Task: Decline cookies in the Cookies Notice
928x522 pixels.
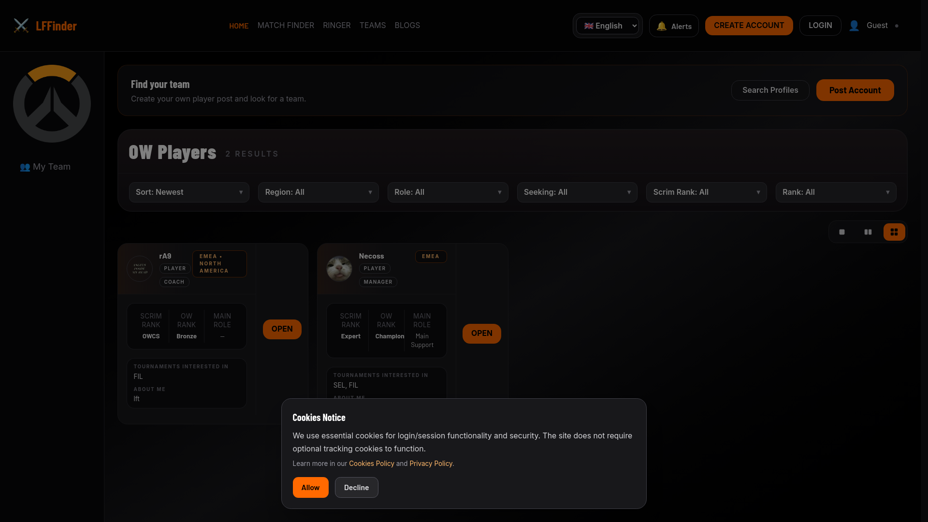Action: [357, 488]
